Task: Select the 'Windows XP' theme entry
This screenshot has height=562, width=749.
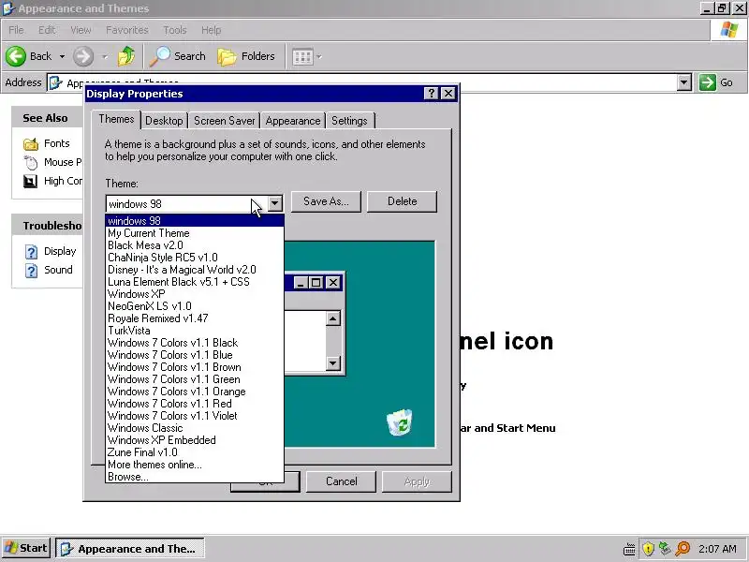Action: 195,294
